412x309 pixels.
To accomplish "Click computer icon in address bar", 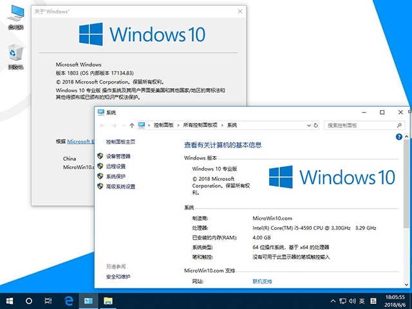I will coord(142,125).
